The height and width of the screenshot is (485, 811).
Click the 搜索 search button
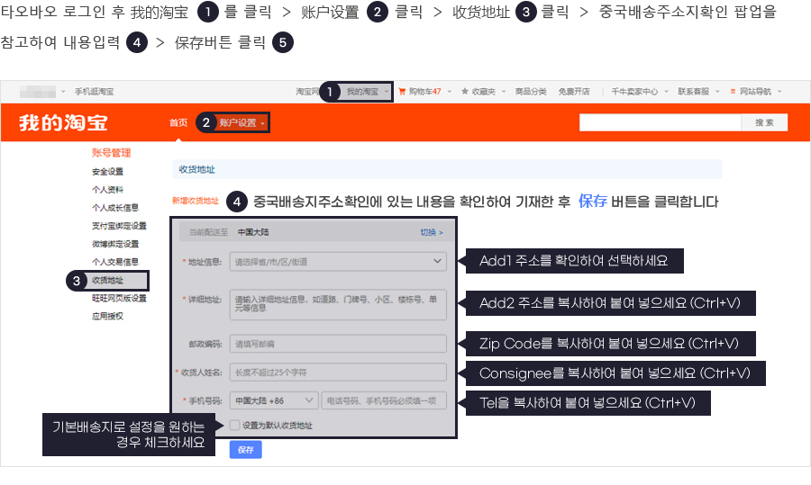[x=764, y=122]
